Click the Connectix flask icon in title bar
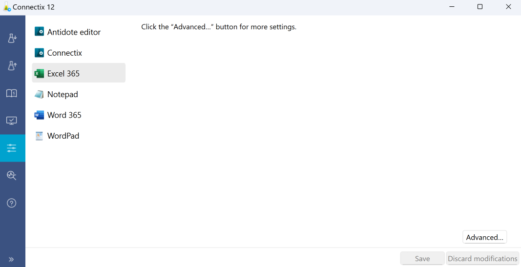The image size is (521, 267). 7,7
